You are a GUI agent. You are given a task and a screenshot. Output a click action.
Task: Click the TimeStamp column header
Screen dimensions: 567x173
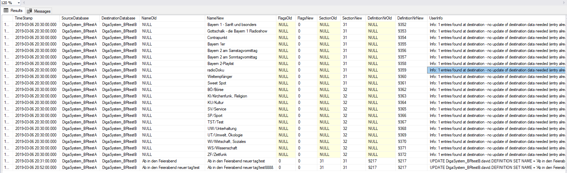(x=24, y=18)
